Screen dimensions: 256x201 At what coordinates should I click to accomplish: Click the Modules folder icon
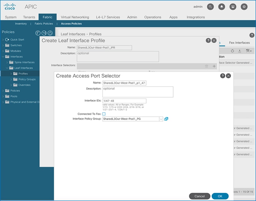[7, 51]
